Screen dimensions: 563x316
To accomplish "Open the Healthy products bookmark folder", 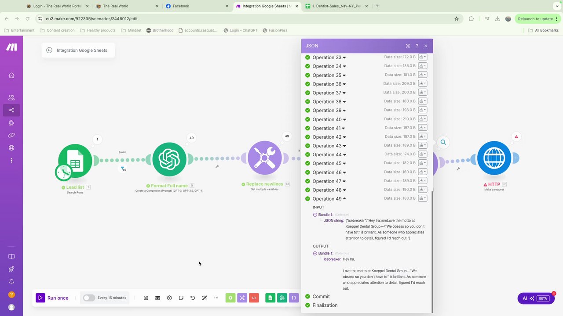I will tap(97, 30).
